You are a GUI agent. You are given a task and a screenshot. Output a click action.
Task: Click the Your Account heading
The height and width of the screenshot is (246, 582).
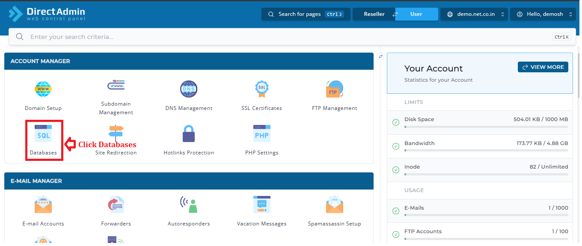434,68
